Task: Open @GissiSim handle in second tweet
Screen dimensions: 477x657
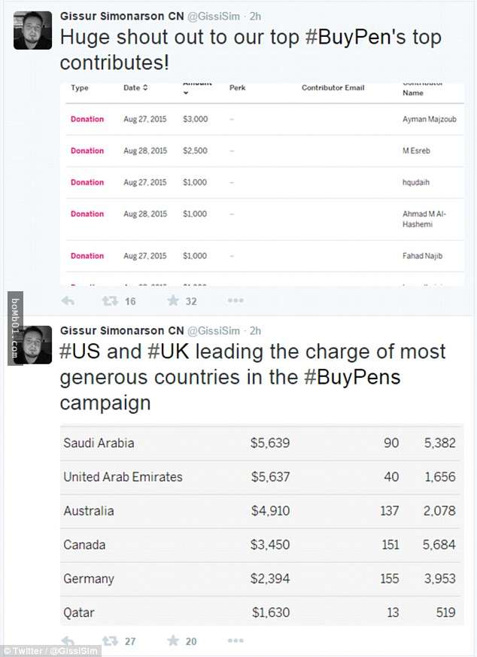Action: tap(214, 331)
